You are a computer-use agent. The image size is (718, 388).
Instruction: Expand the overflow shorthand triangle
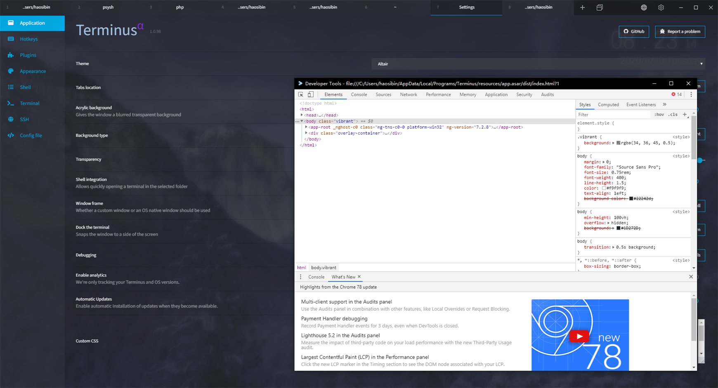click(x=609, y=223)
